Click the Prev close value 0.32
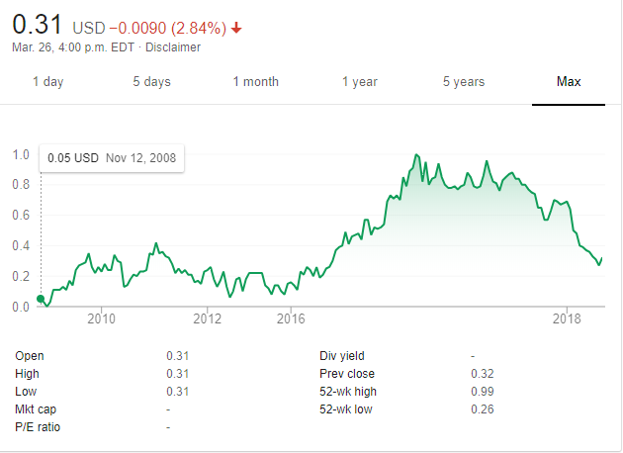Viewport: 623px width, 453px height. click(x=483, y=373)
